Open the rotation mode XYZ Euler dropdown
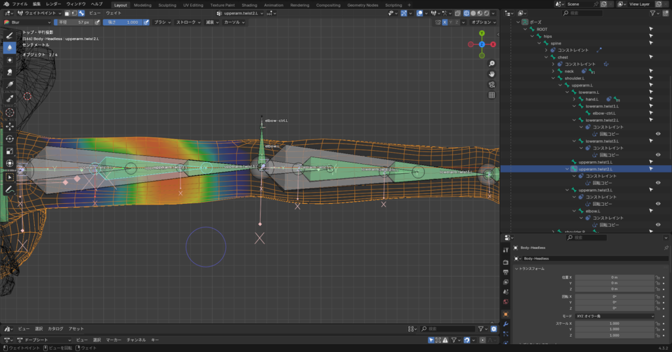672x352 pixels. click(613, 316)
